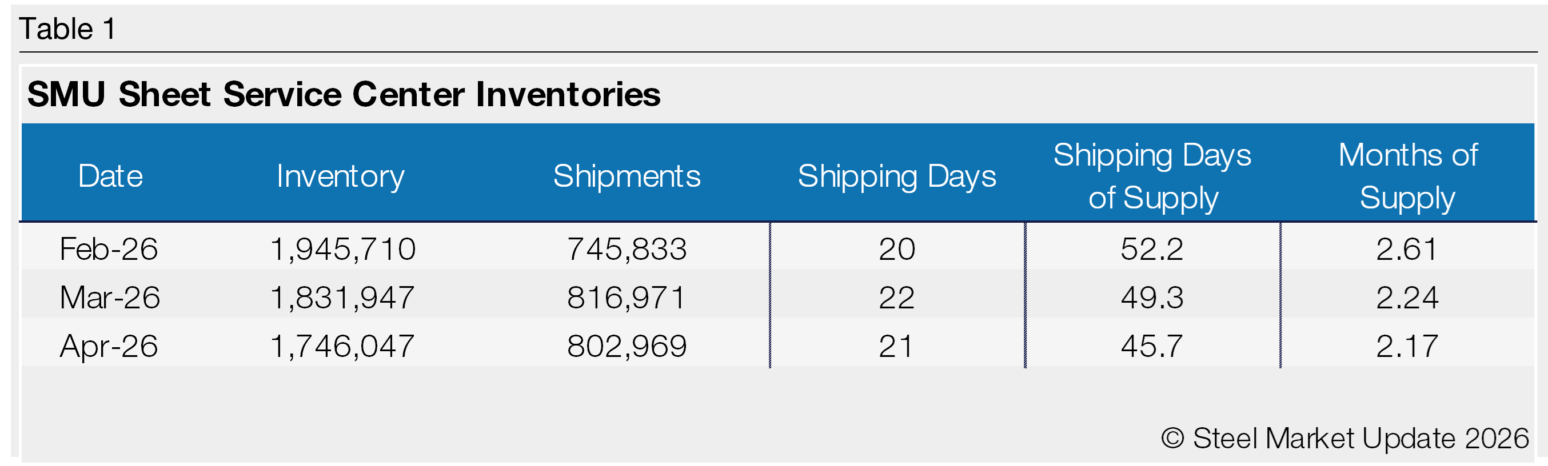Select shipments value 816,971
1548x466 pixels.
point(626,298)
